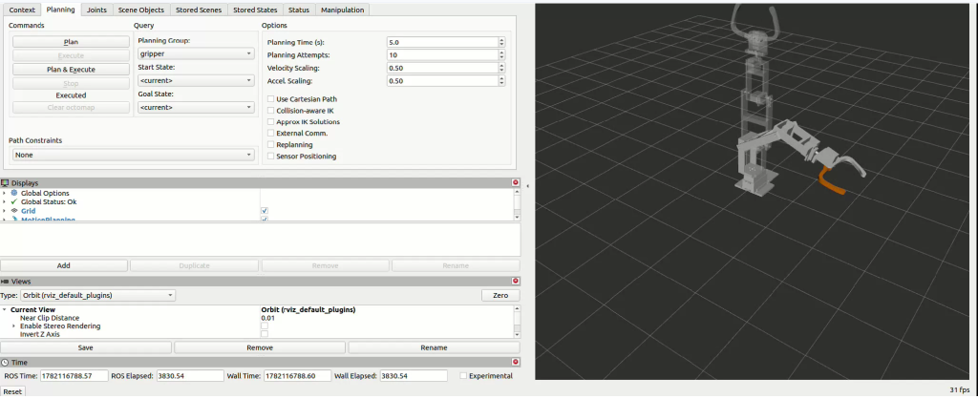This screenshot has width=978, height=399.
Task: Decrease Planning Attempts with down arrow
Action: pos(501,57)
